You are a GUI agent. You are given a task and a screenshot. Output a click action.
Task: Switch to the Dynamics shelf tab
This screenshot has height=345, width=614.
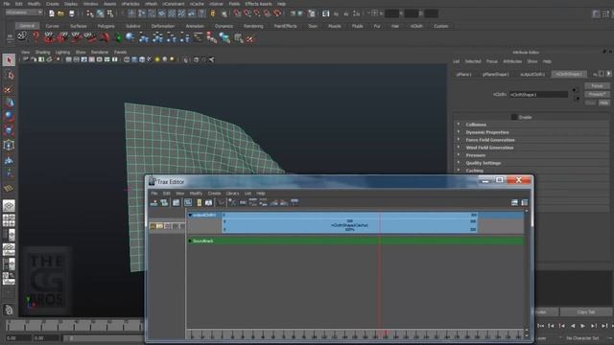[224, 26]
